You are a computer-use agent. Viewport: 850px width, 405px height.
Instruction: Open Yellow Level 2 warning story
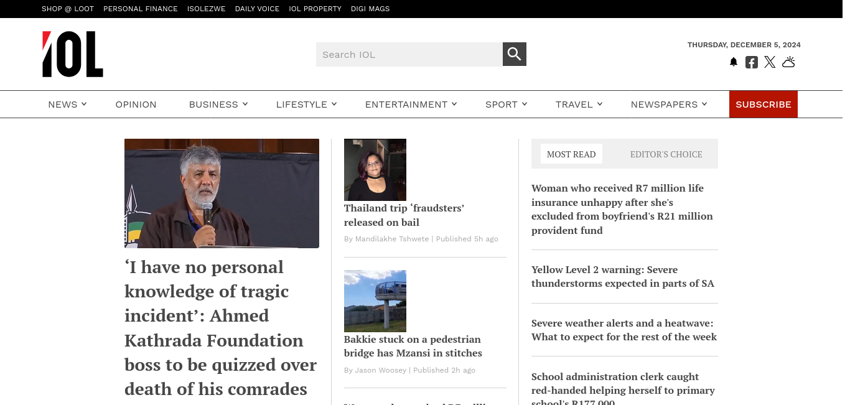[623, 276]
